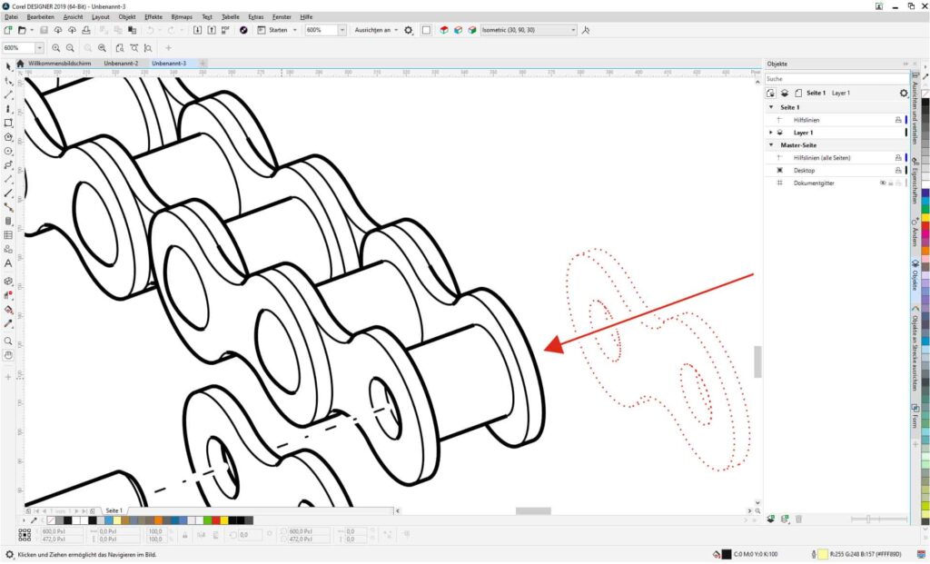Open options gear next to Ausrichten an
Image resolution: width=930 pixels, height=564 pixels.
click(x=409, y=30)
